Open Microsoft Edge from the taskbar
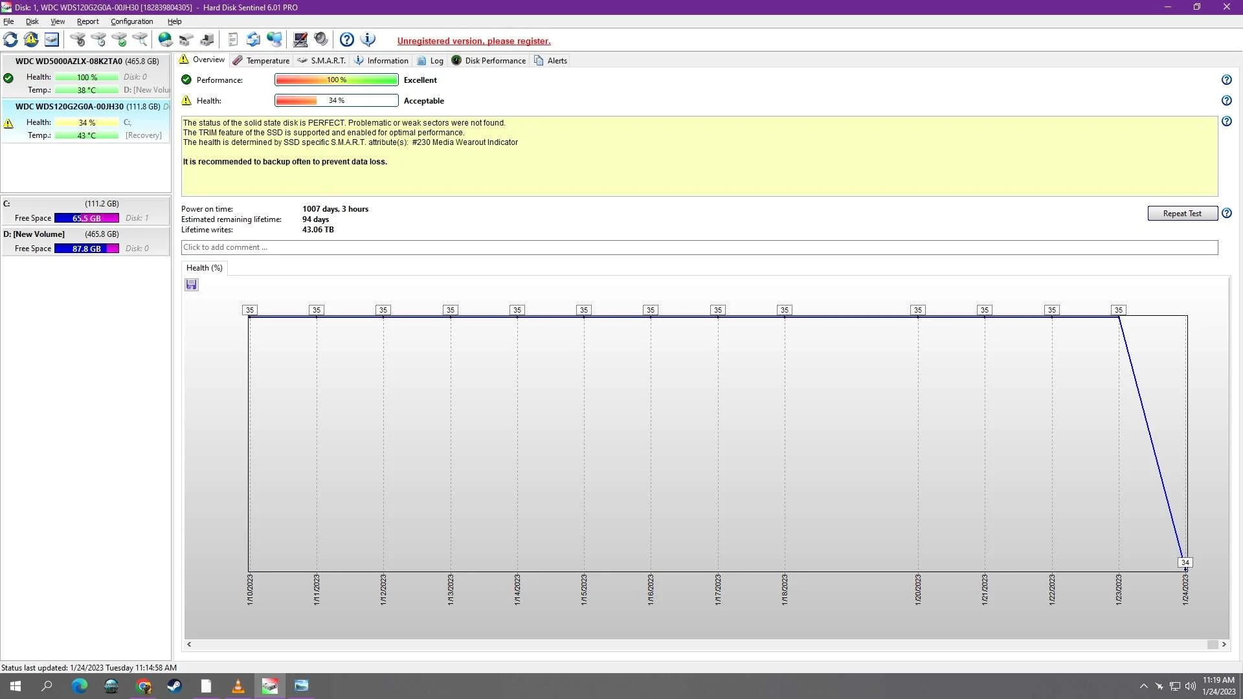This screenshot has height=699, width=1243. coord(79,686)
